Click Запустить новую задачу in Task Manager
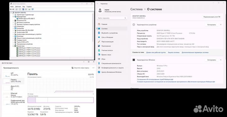 [80, 68]
